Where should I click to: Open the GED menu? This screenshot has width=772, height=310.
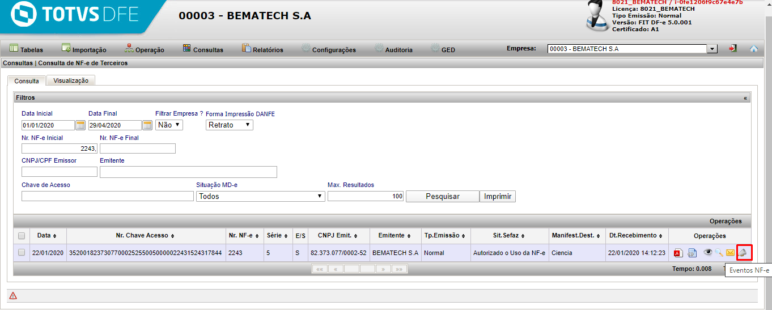tap(443, 49)
